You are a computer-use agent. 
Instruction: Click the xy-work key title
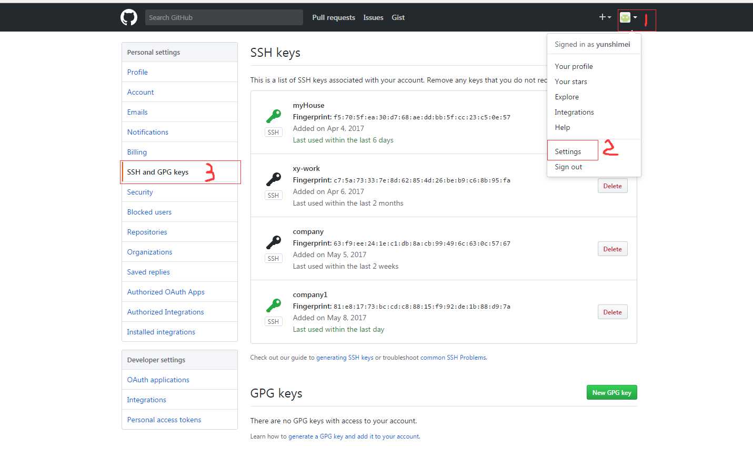click(306, 168)
